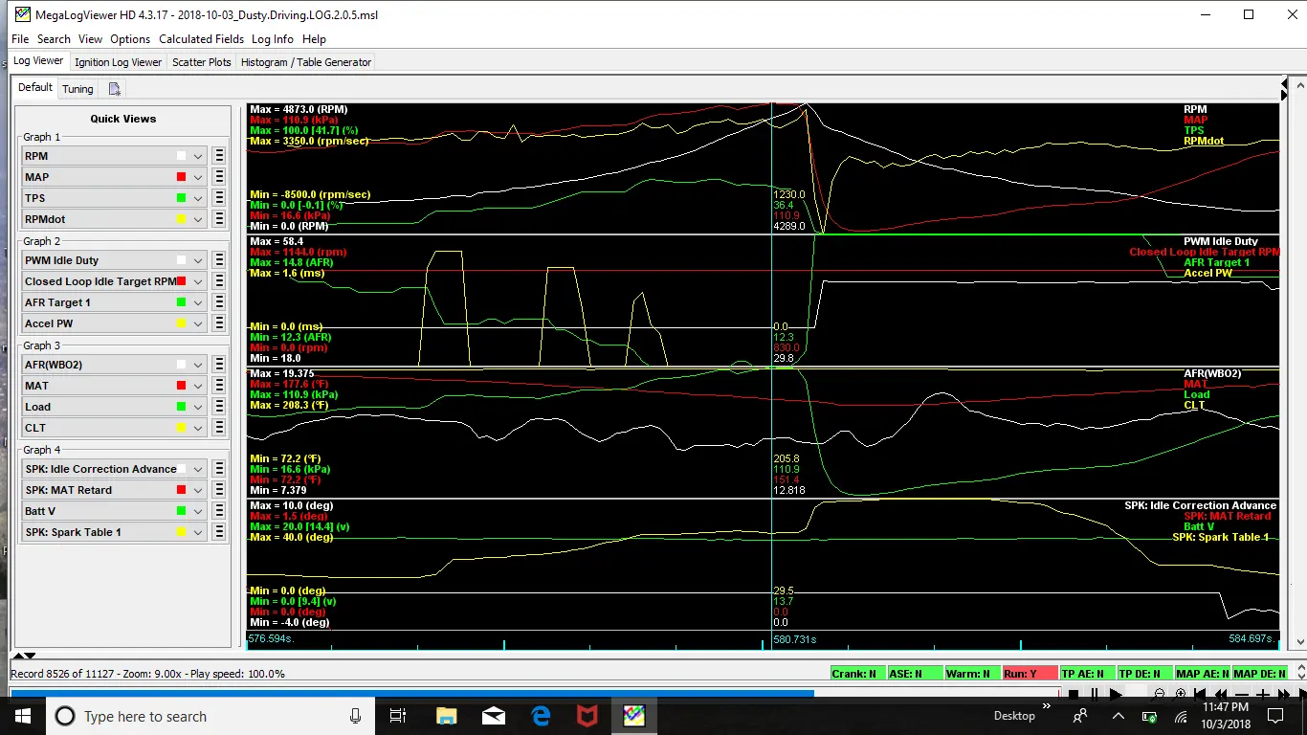Click the zoom in magnifier icon
This screenshot has width=1307, height=735.
(x=1179, y=694)
